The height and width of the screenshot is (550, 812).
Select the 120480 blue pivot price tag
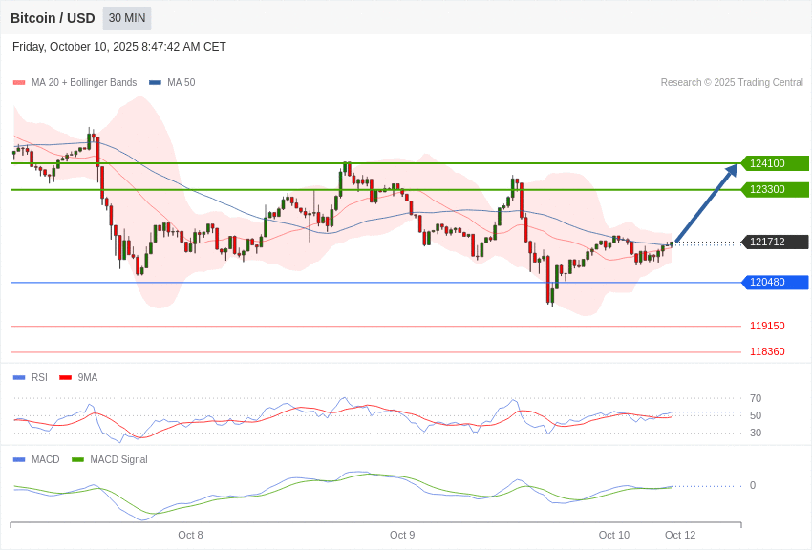(775, 282)
